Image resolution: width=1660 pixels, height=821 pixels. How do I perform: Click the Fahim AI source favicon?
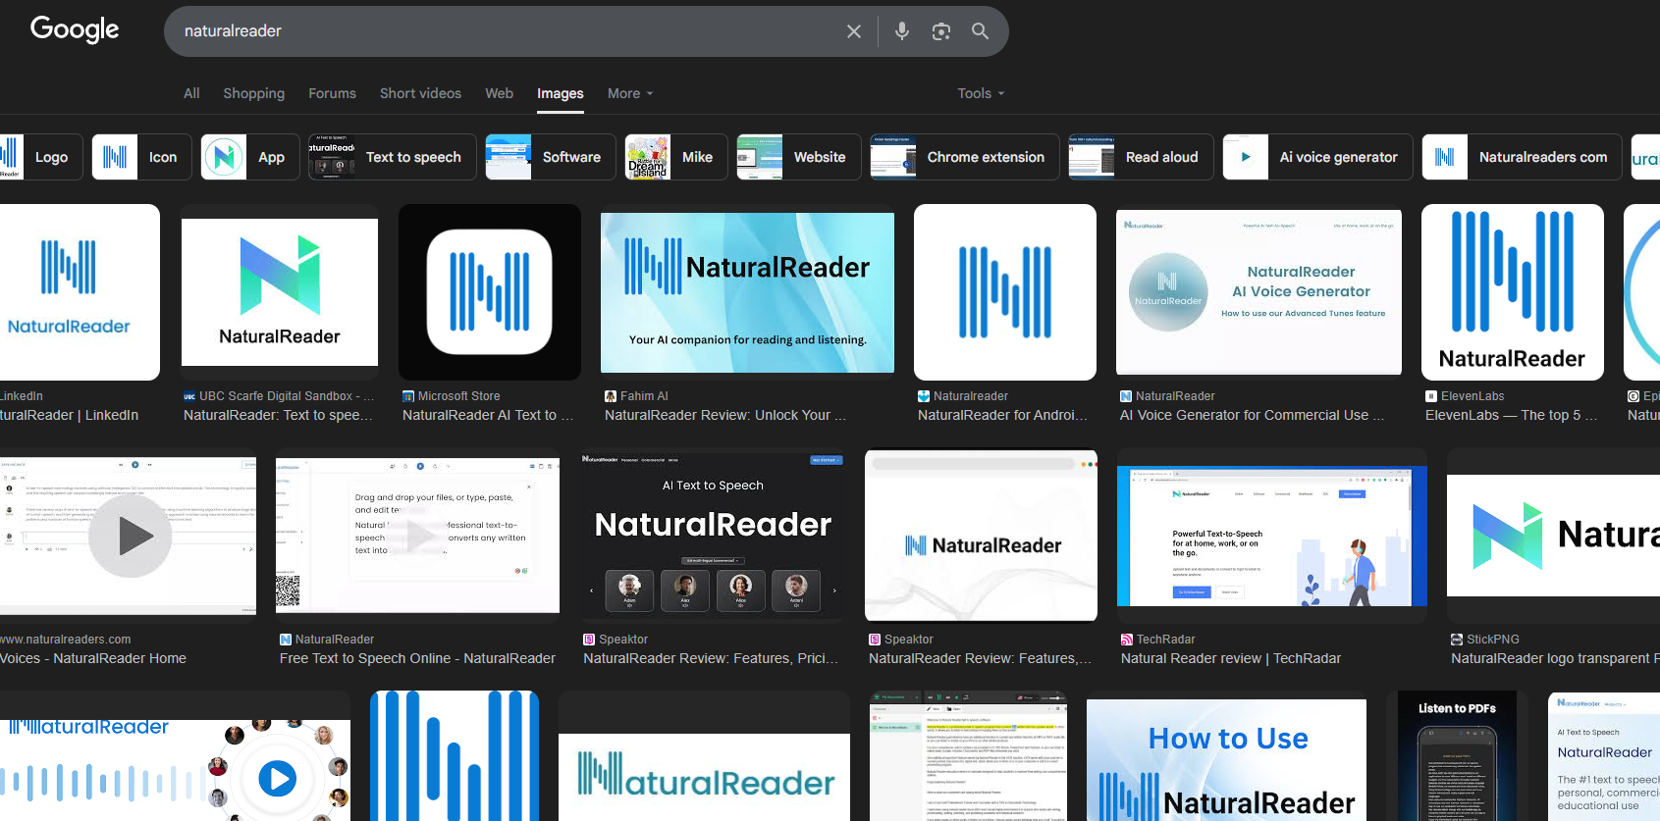(611, 396)
